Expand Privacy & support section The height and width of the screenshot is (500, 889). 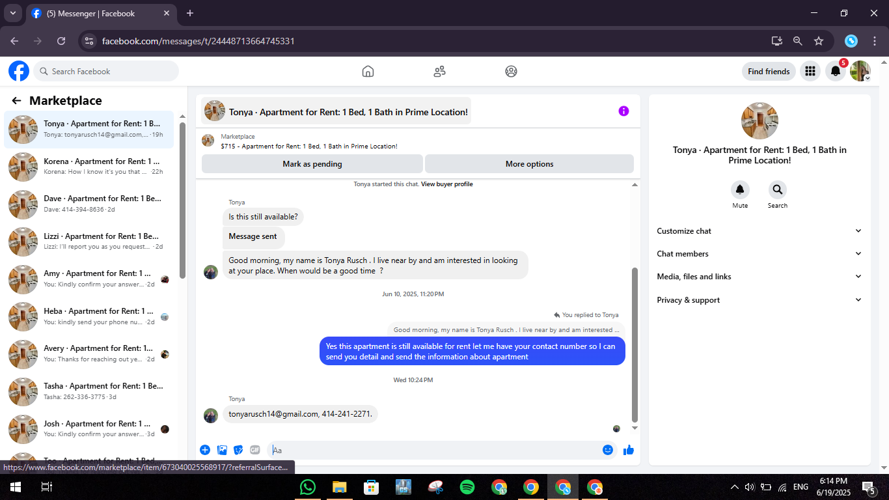pos(759,300)
